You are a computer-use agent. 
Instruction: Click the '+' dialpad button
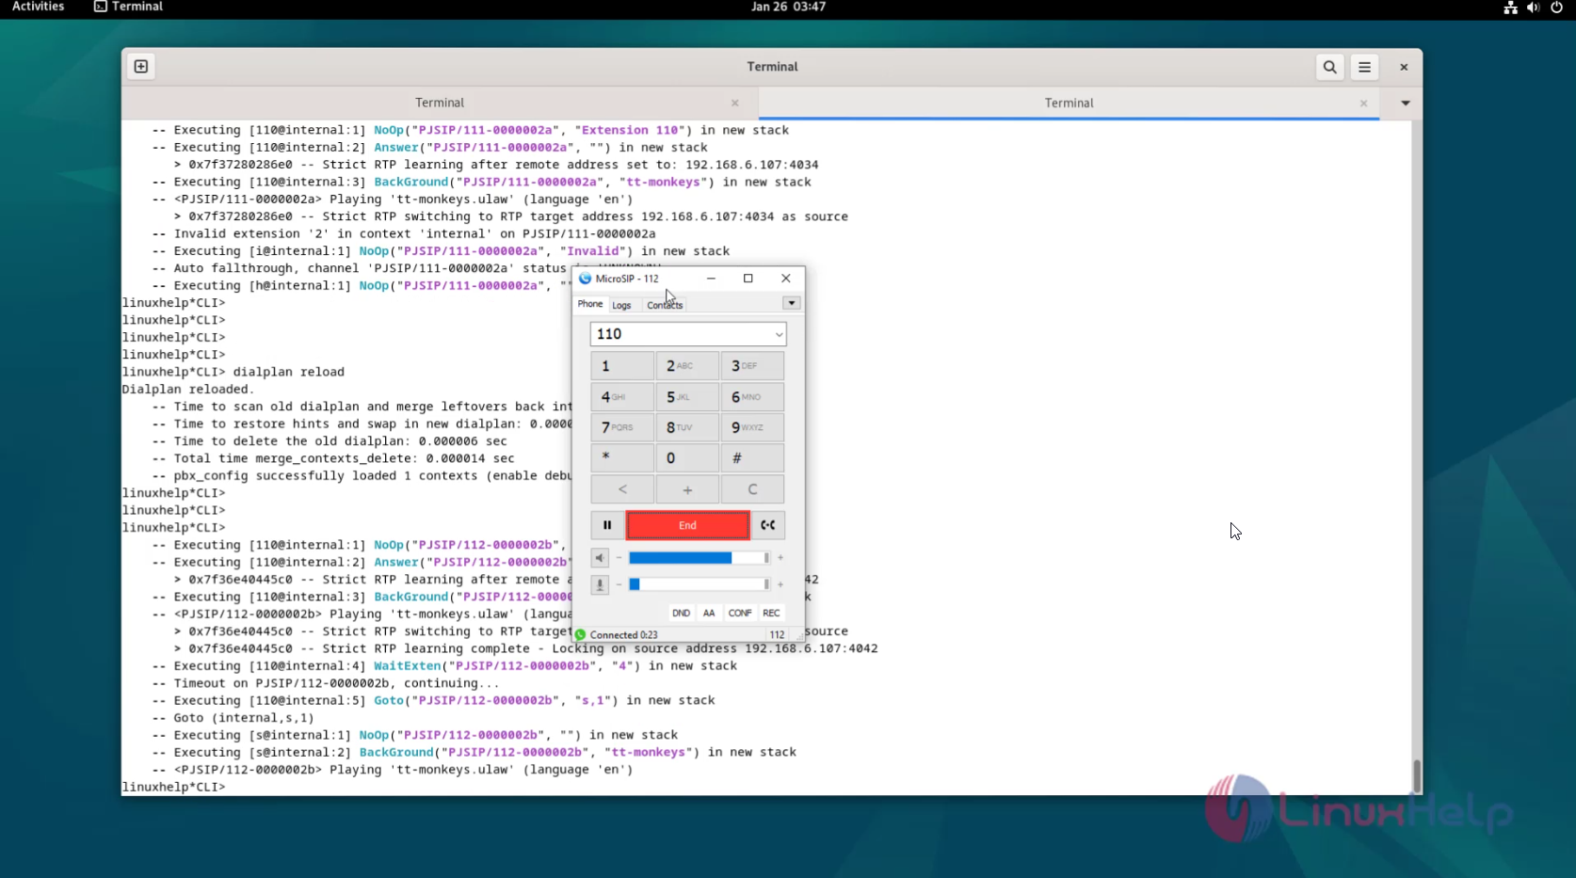pyautogui.click(x=687, y=489)
